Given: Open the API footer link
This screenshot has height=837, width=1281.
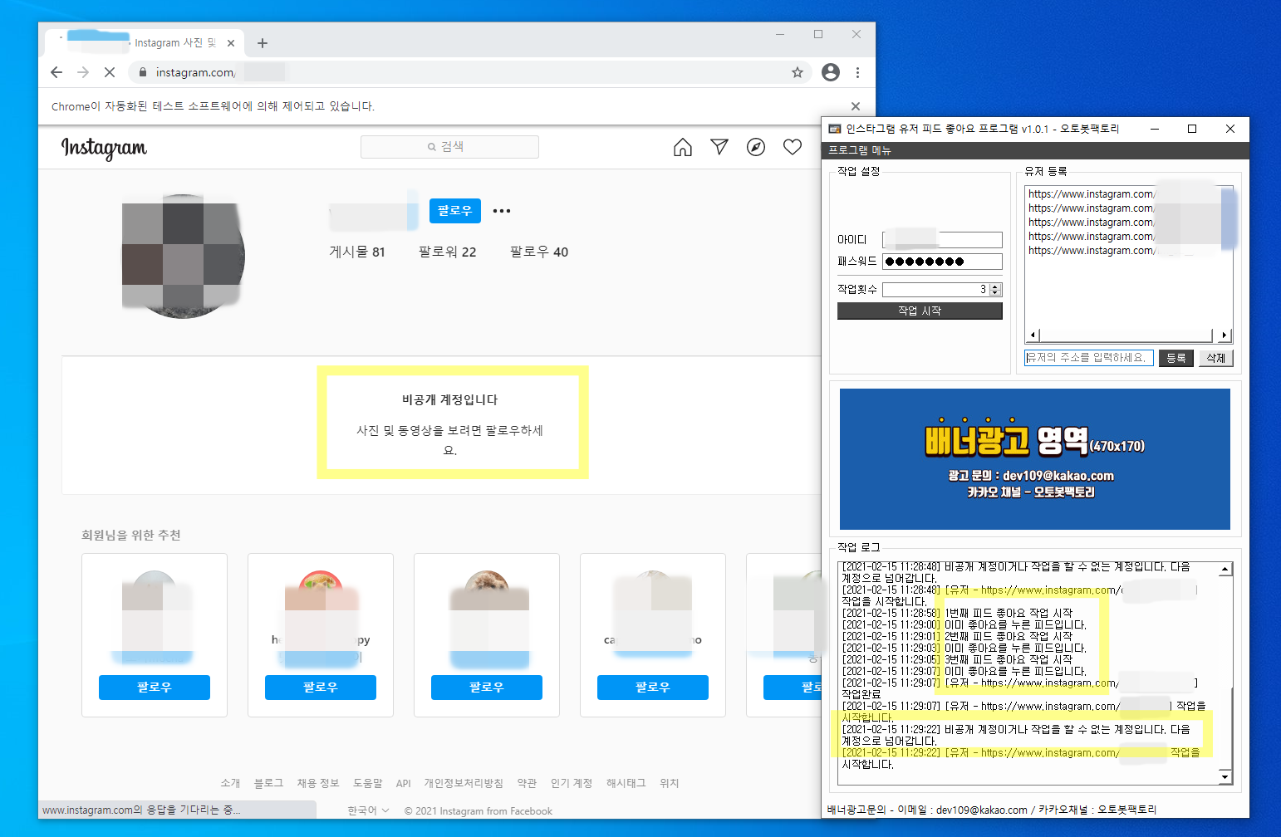Looking at the screenshot, I should point(404,783).
